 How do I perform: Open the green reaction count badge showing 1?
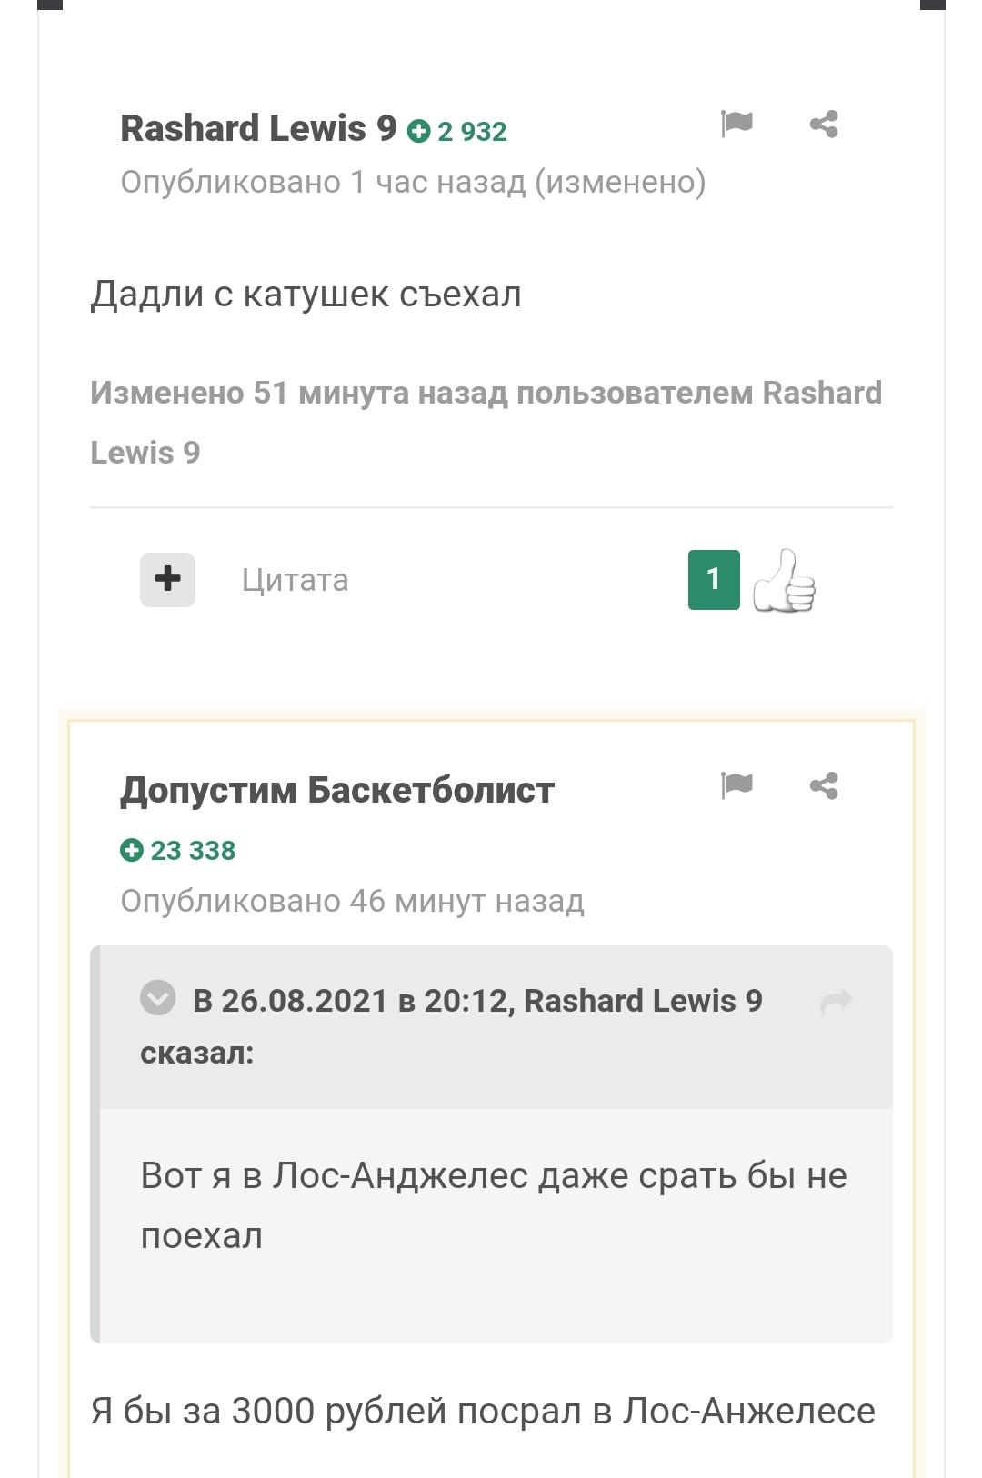click(714, 579)
